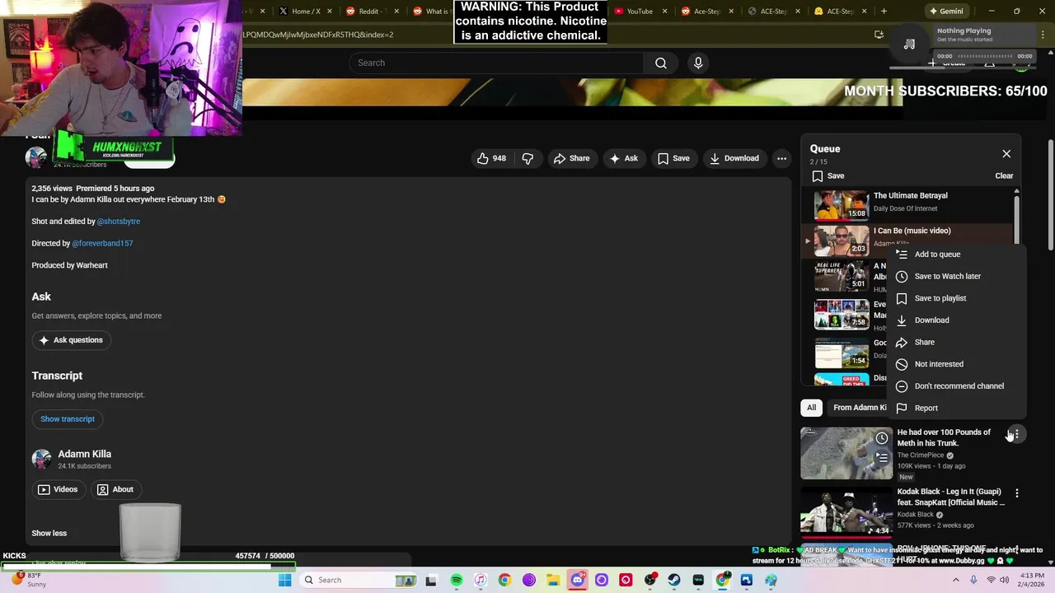Switch to the YouTube browser tab
This screenshot has width=1055, height=593.
click(x=640, y=12)
